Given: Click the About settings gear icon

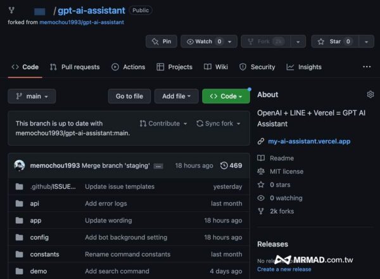Looking at the screenshot, I should pos(370,94).
